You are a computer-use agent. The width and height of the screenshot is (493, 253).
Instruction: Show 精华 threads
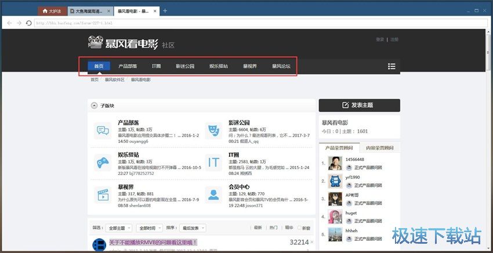[x=289, y=228]
